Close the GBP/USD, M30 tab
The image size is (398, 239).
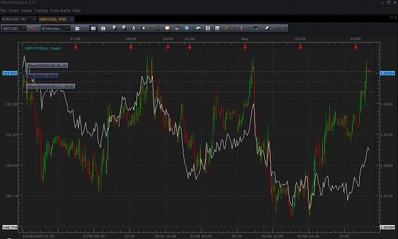71,19
